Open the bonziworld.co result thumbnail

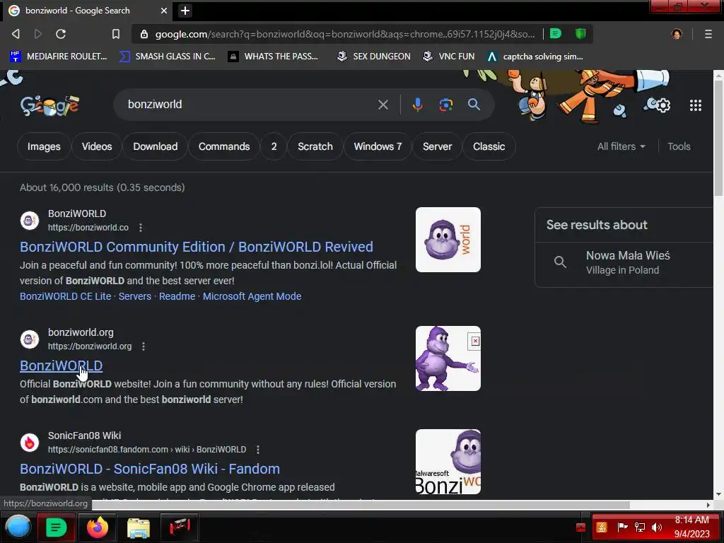[x=448, y=240]
